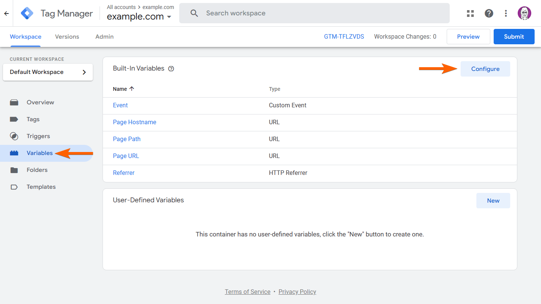Switch to the Versions tab
Image resolution: width=541 pixels, height=304 pixels.
tap(67, 37)
